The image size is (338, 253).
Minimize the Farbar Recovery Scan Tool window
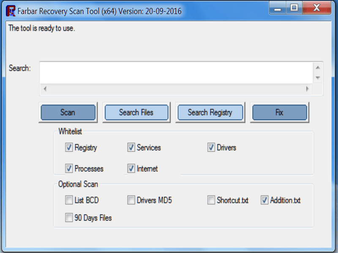[278, 8]
